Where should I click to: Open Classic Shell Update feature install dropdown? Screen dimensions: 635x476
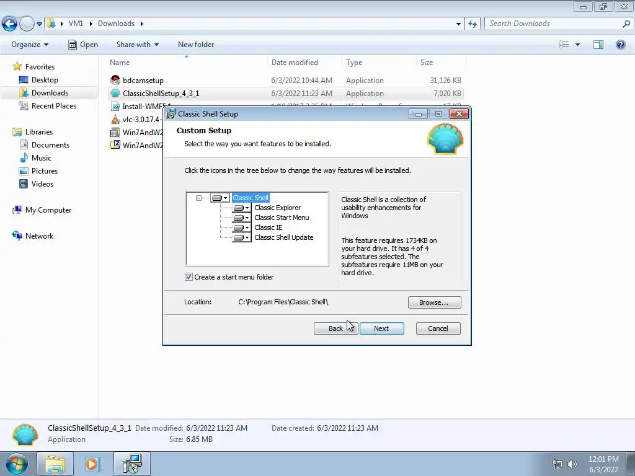pos(242,237)
